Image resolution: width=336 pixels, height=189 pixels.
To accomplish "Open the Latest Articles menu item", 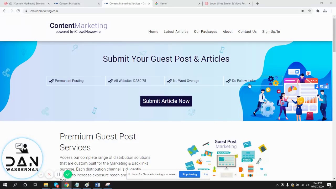I will [176, 31].
